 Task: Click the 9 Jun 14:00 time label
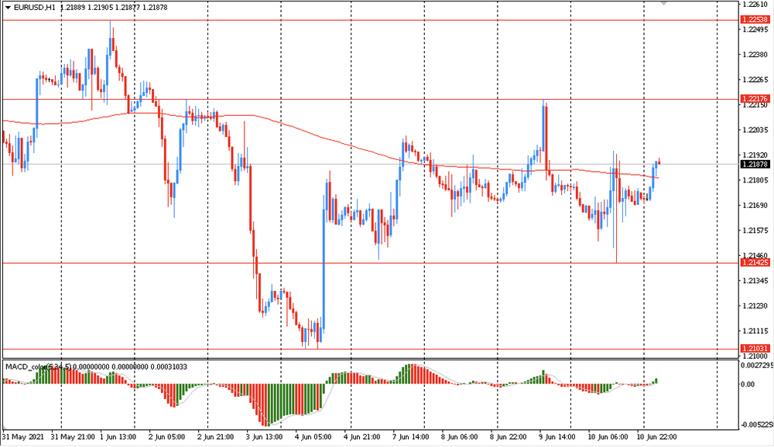[x=557, y=437]
